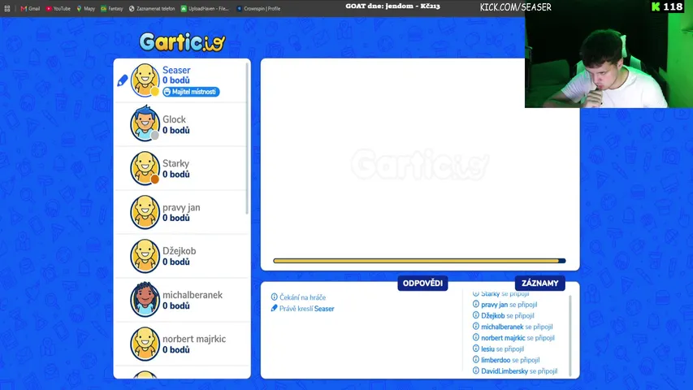Click Starky's avatar in player list
693x390 pixels.
(145, 168)
